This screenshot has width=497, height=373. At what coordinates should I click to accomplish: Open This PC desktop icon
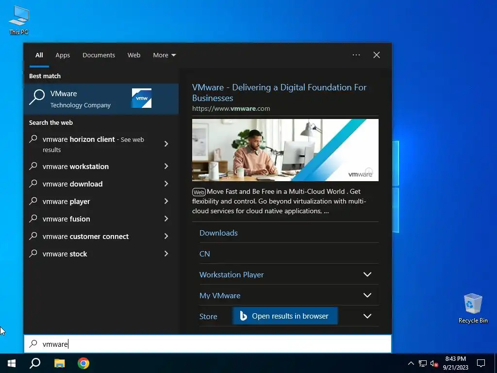click(x=19, y=20)
